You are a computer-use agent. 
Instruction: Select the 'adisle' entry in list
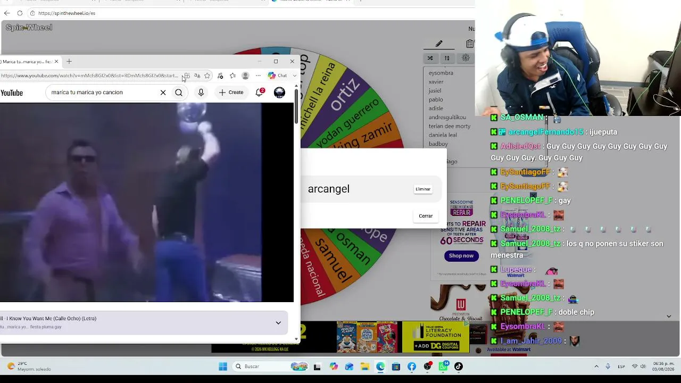coord(436,109)
